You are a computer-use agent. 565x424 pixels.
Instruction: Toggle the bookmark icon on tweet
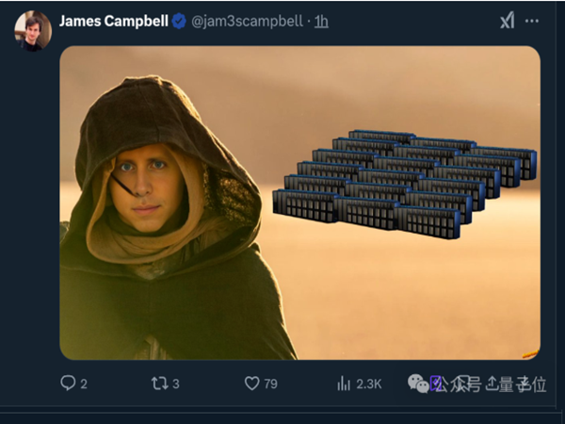436,383
